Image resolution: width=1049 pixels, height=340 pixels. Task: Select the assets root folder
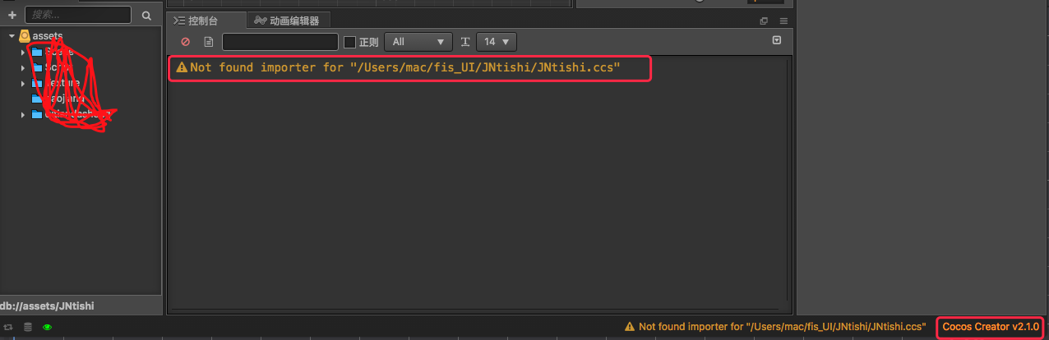48,36
